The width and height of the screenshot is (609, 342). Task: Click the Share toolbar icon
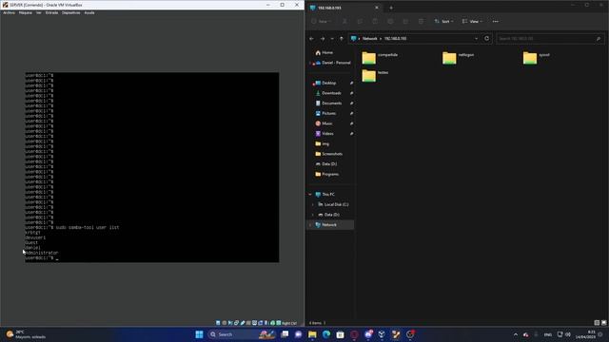pyautogui.click(x=405, y=21)
